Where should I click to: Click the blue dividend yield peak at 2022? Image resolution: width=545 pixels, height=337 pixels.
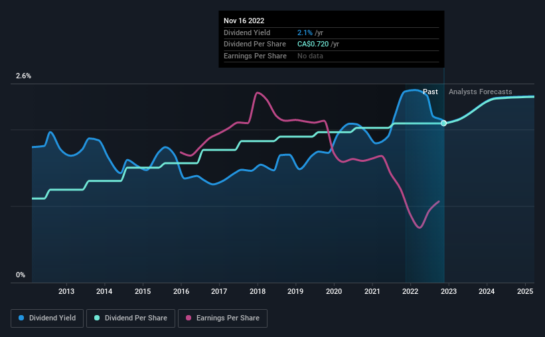[x=414, y=90]
